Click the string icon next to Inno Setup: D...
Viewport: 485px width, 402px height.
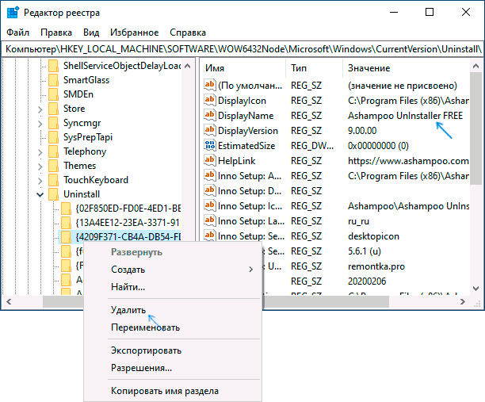coord(210,190)
